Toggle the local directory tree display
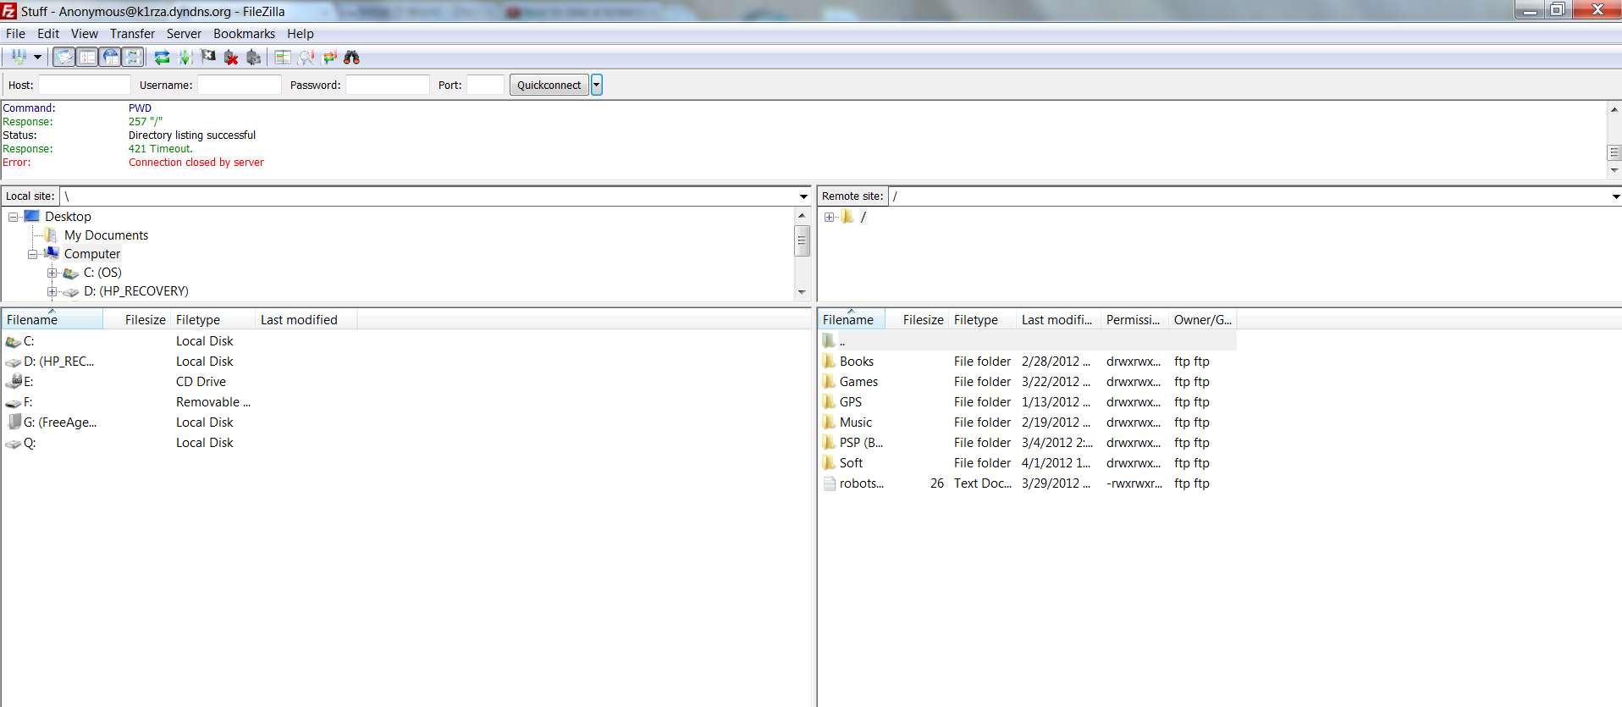 (87, 57)
